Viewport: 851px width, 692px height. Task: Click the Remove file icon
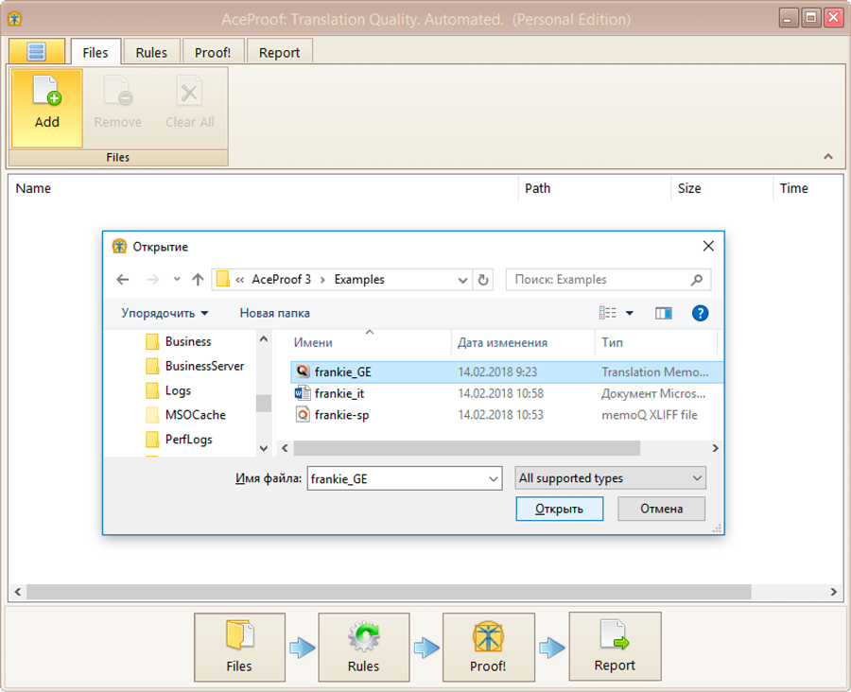click(116, 99)
